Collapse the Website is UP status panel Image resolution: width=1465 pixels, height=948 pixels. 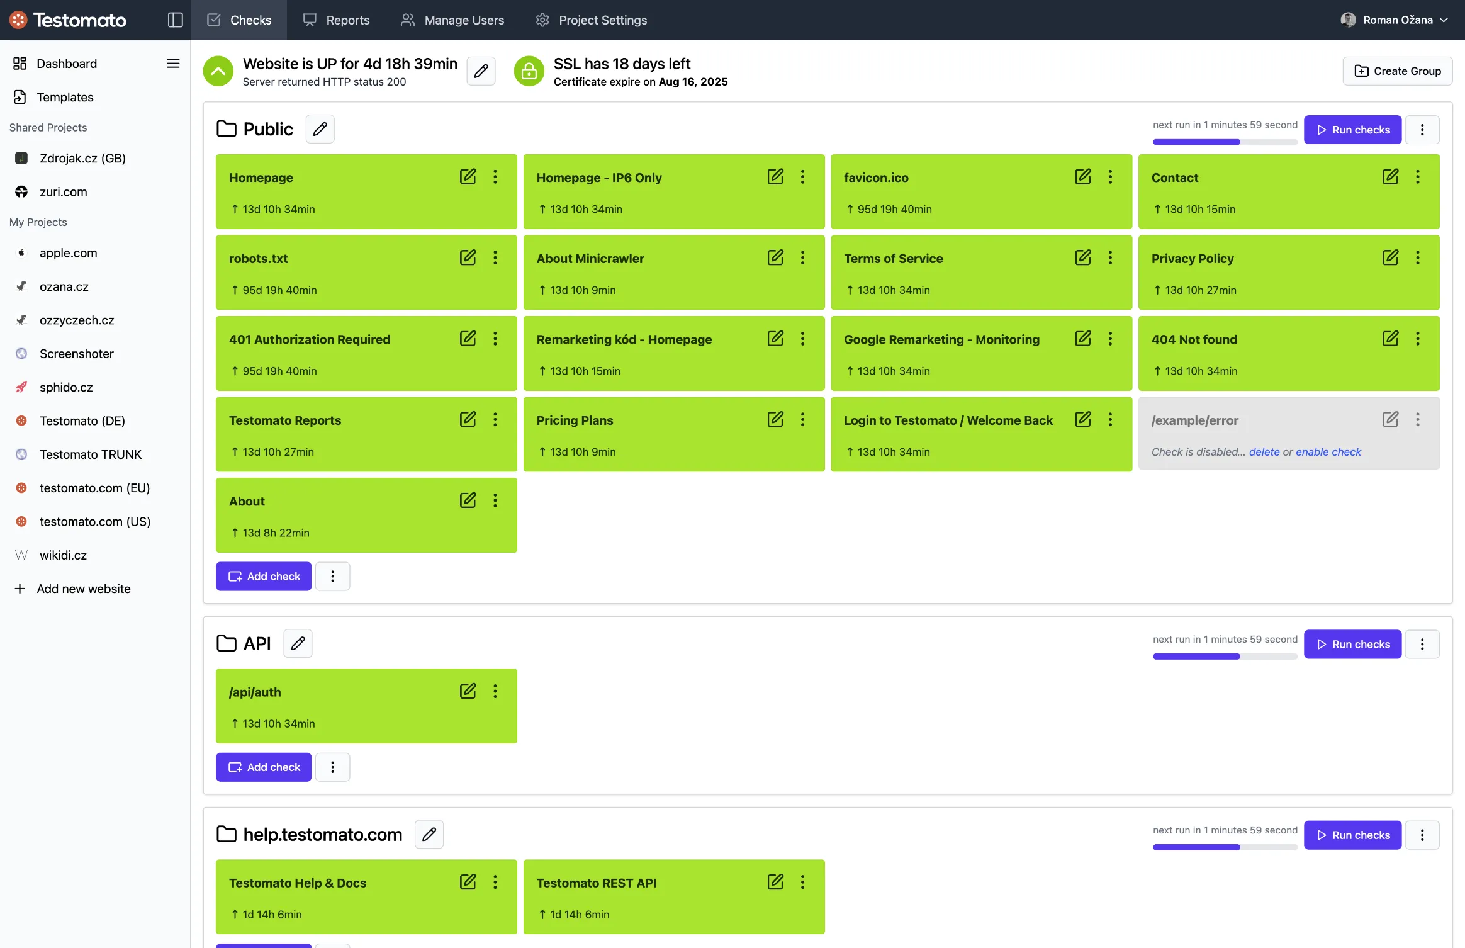click(217, 71)
